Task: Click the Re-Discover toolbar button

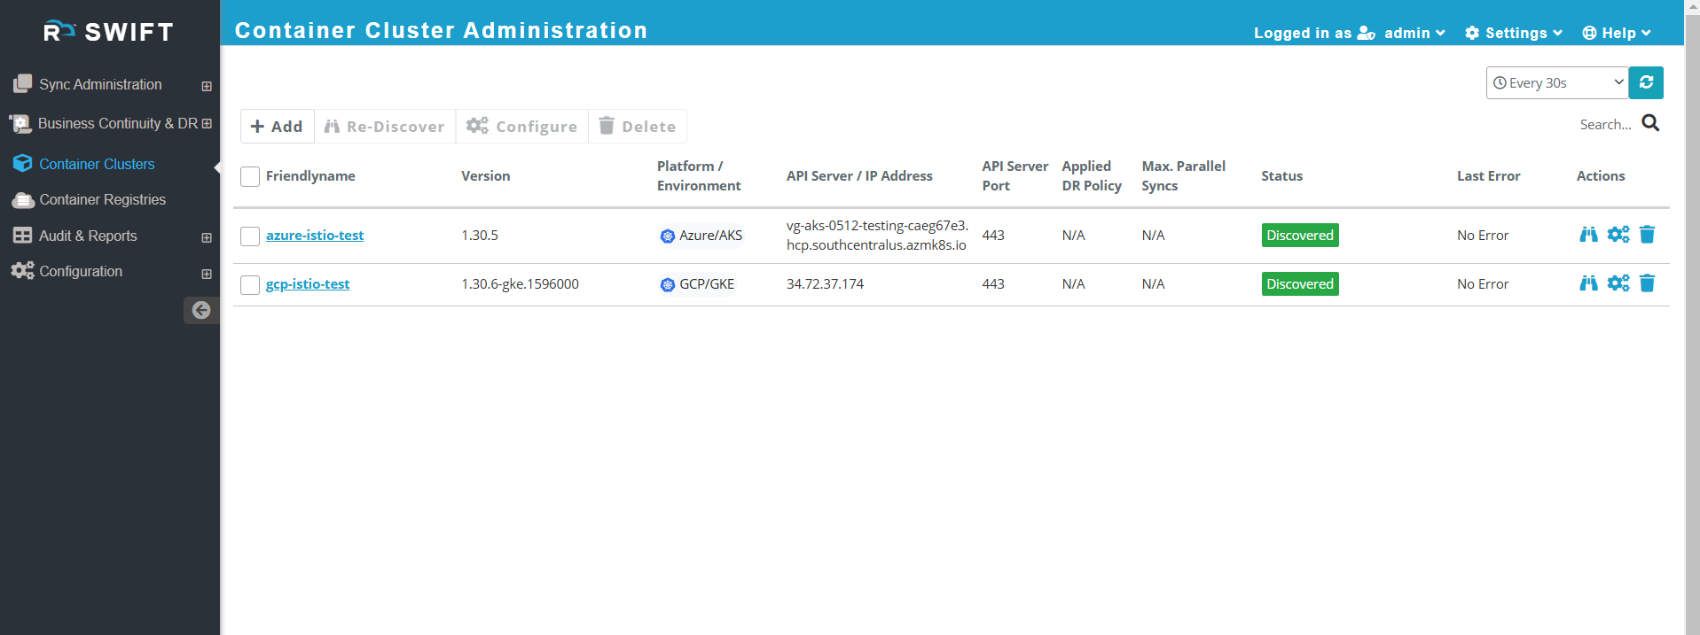Action: (x=385, y=126)
